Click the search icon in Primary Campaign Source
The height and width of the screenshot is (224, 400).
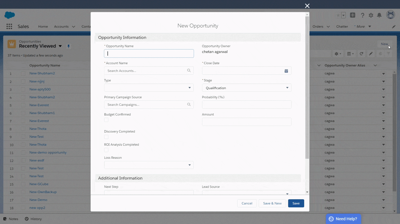(x=189, y=104)
